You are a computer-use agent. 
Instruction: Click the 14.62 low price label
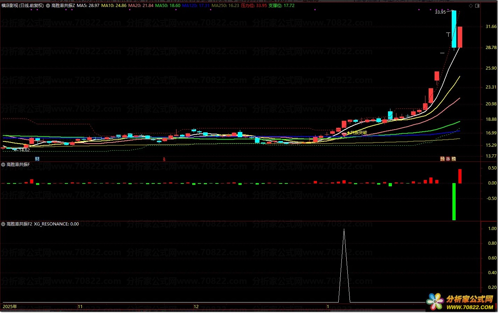pos(24,150)
